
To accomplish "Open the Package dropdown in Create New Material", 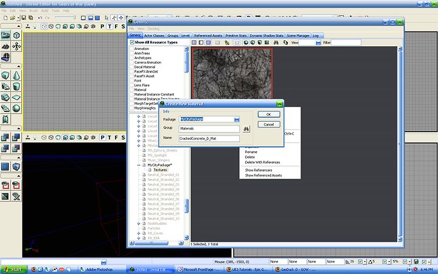I will click(237, 119).
